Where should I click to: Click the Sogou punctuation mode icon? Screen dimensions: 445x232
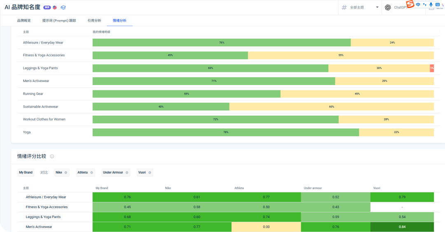(424, 5)
